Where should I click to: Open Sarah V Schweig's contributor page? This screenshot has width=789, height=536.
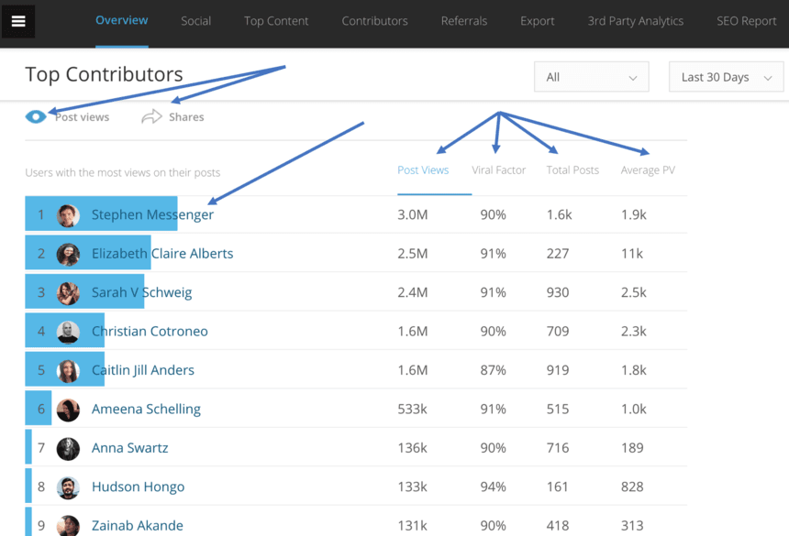pos(141,292)
